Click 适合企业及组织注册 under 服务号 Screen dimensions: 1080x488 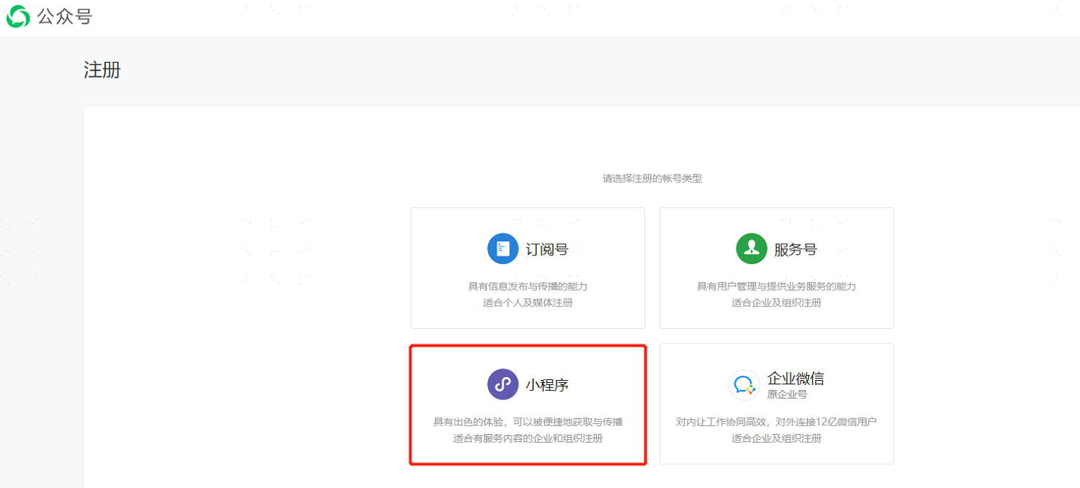(776, 303)
